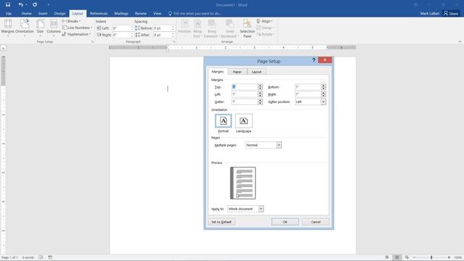Switch to the Insert ribbon tab
The height and width of the screenshot is (261, 464).
pos(43,14)
